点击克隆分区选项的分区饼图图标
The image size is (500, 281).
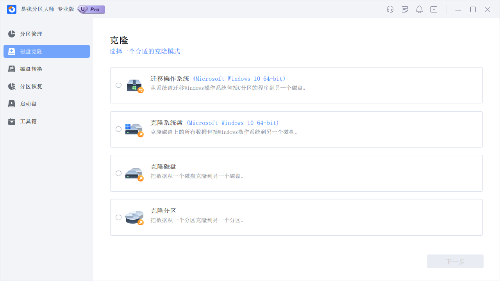coord(134,217)
